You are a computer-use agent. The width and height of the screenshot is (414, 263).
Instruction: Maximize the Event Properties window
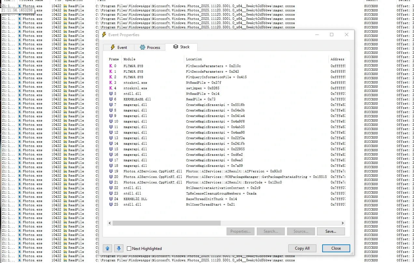point(332,35)
